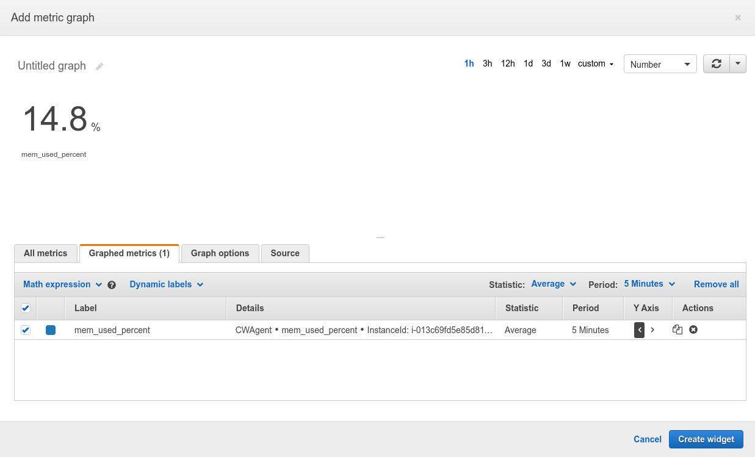Viewport: 755px width, 457px height.
Task: Click the 5 Minutes period cell in row
Action: [593, 330]
